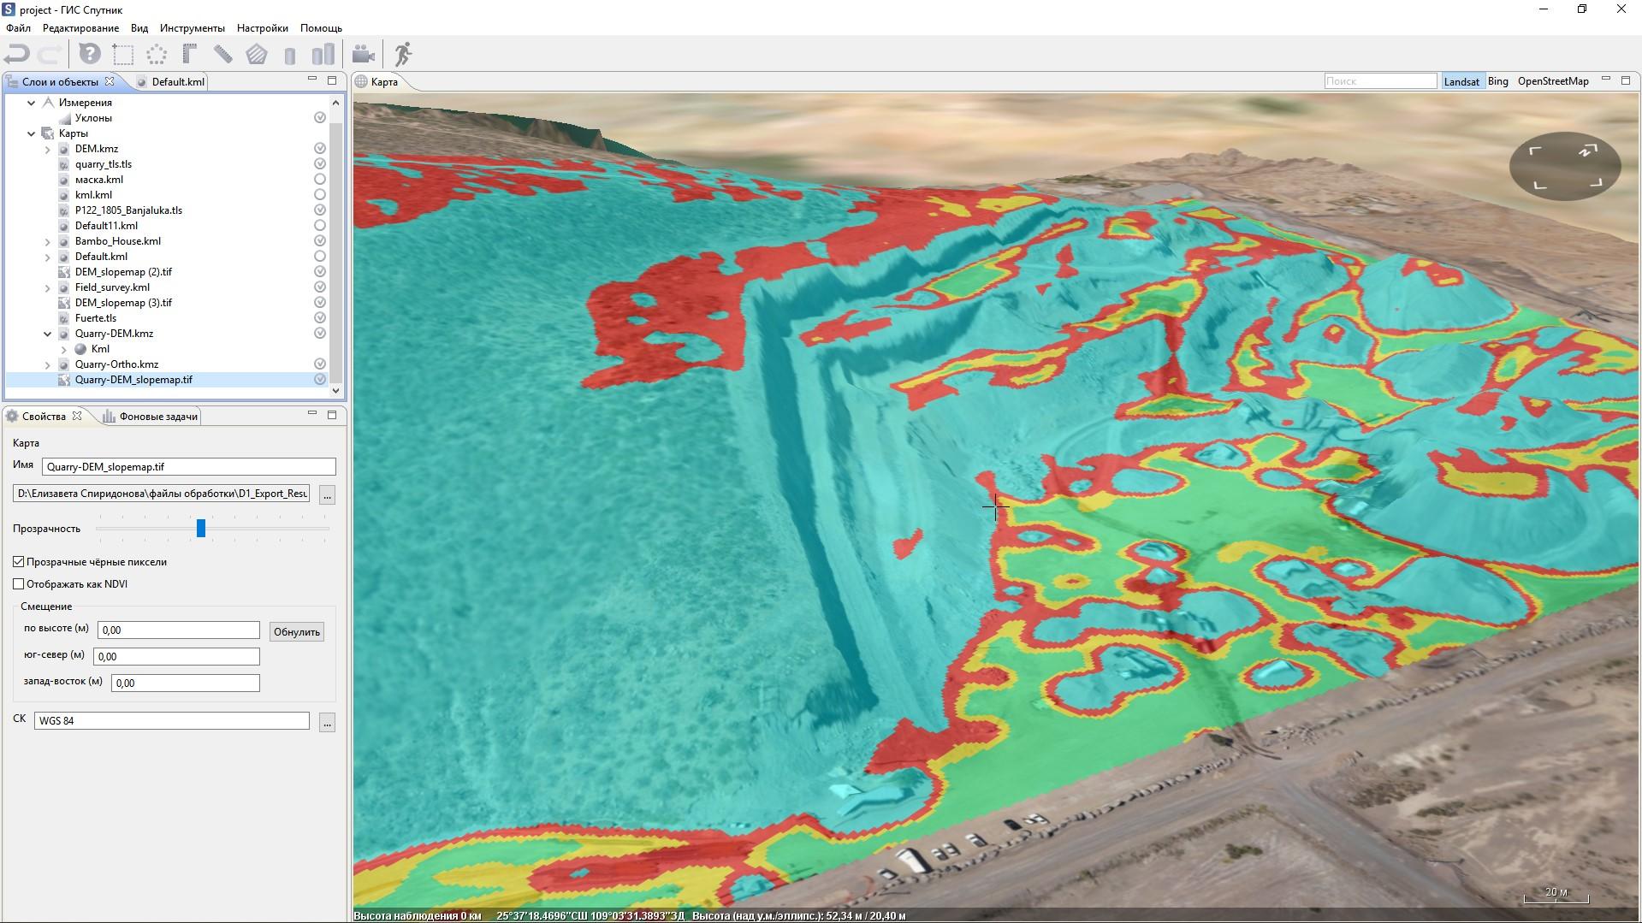Select the dashed rectangle selection tool

pos(123,55)
